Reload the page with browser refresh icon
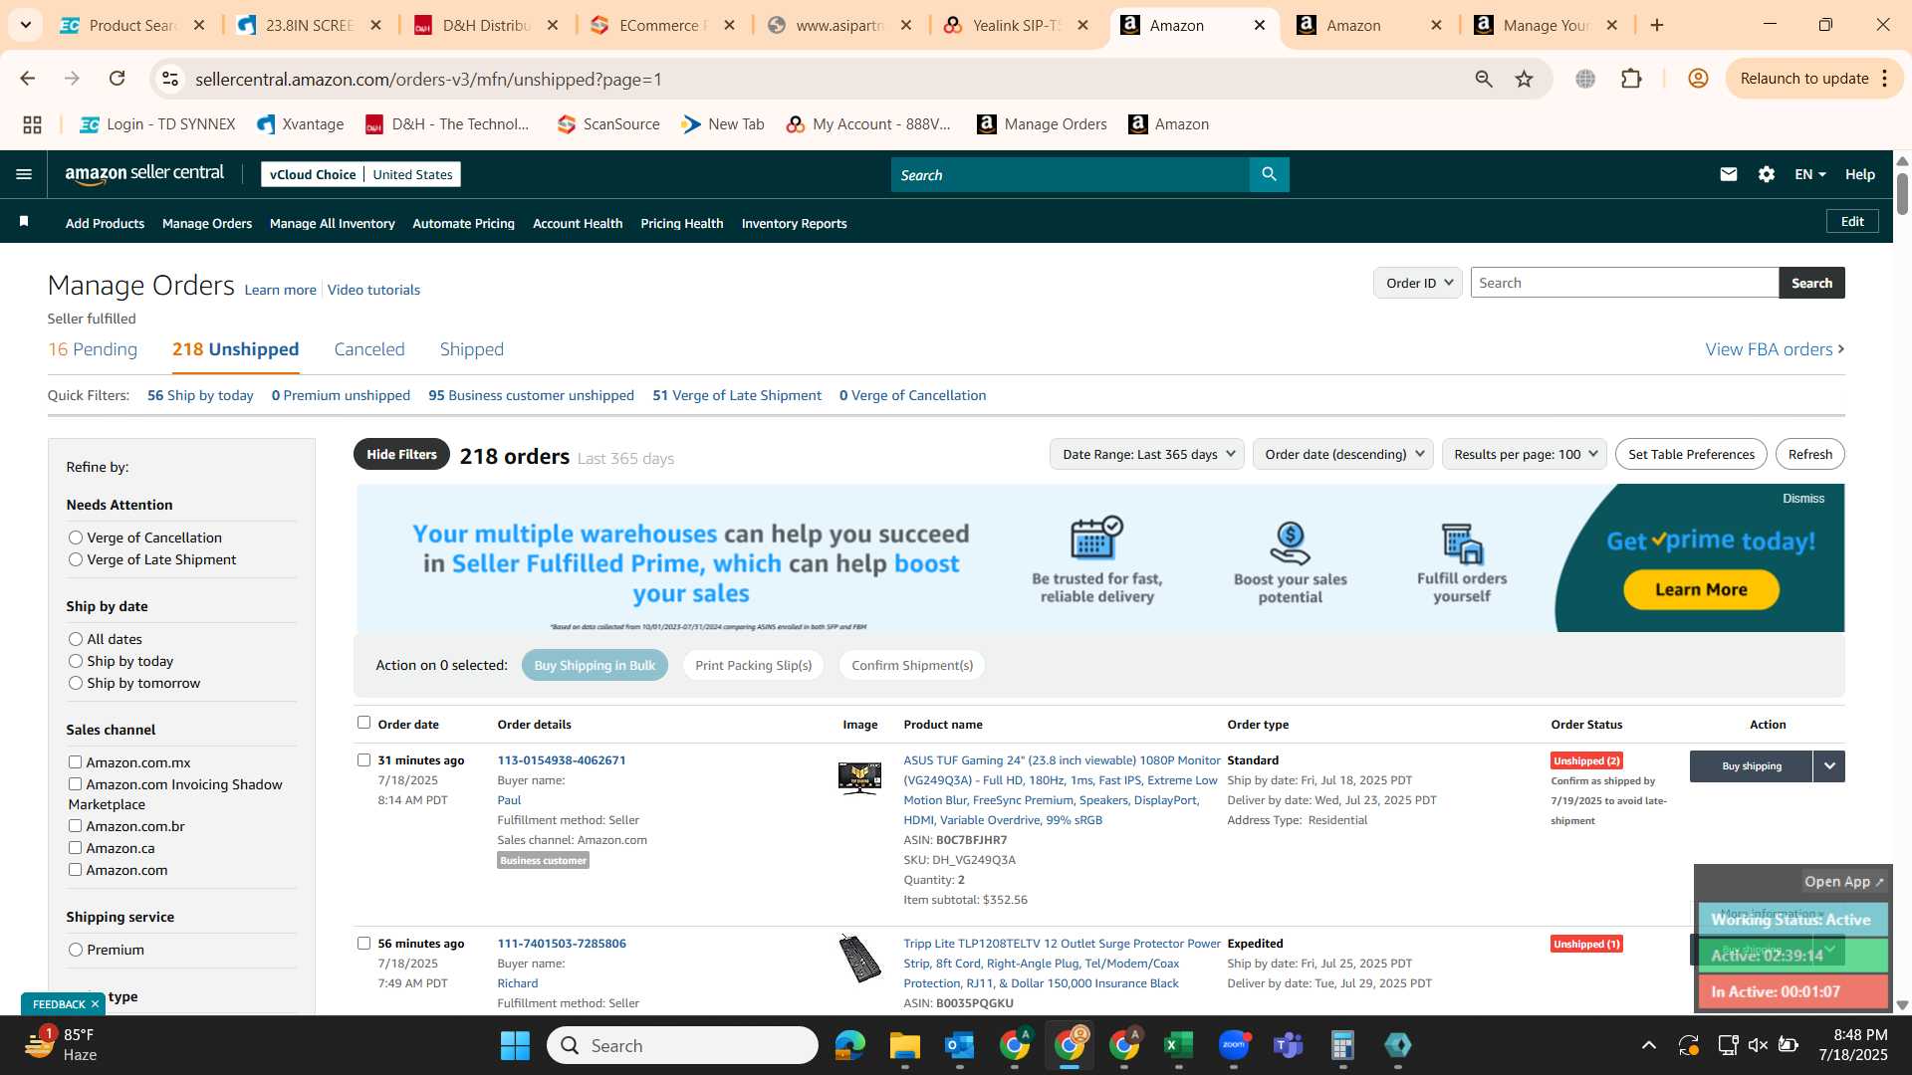Screen dimensions: 1912x1075 [x=117, y=79]
